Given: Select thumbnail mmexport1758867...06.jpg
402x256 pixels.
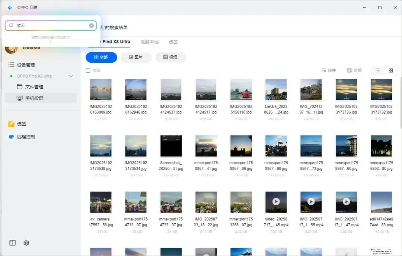Looking at the screenshot, I should 241,146.
